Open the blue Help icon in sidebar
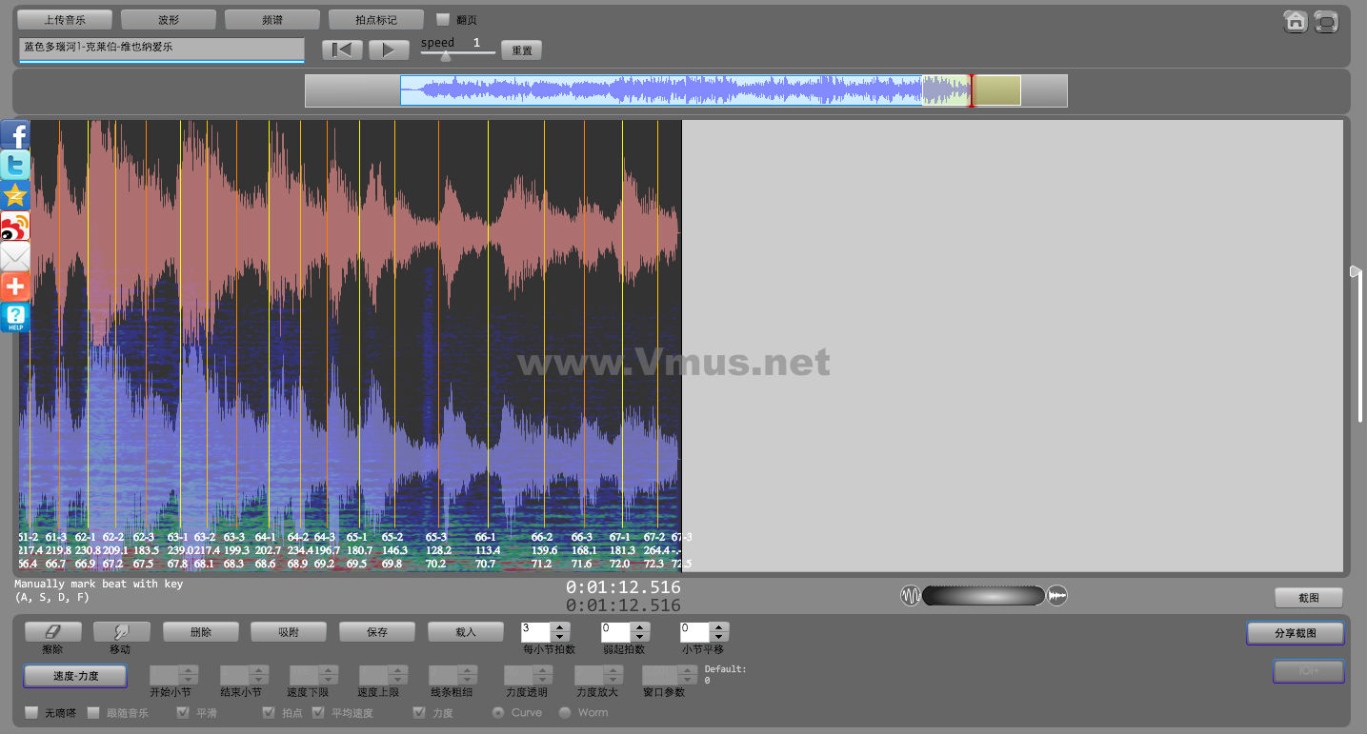 point(15,318)
